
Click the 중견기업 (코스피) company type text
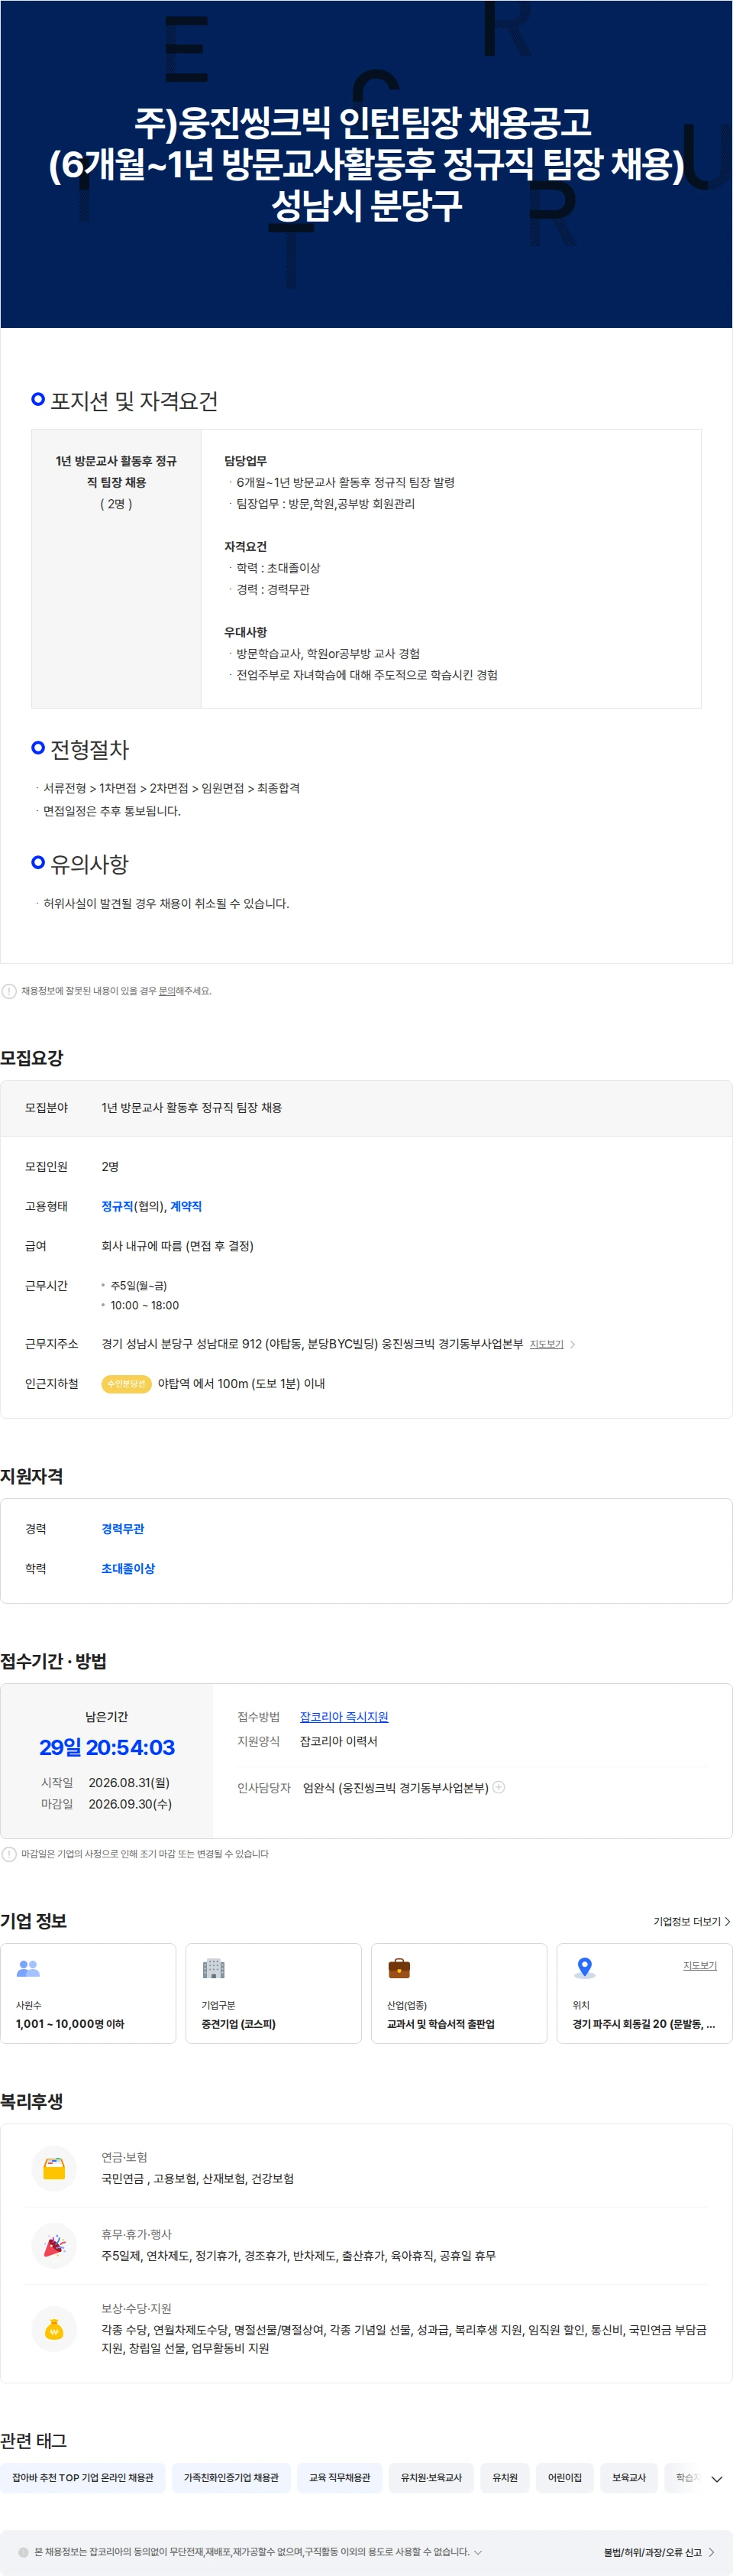point(239,2023)
